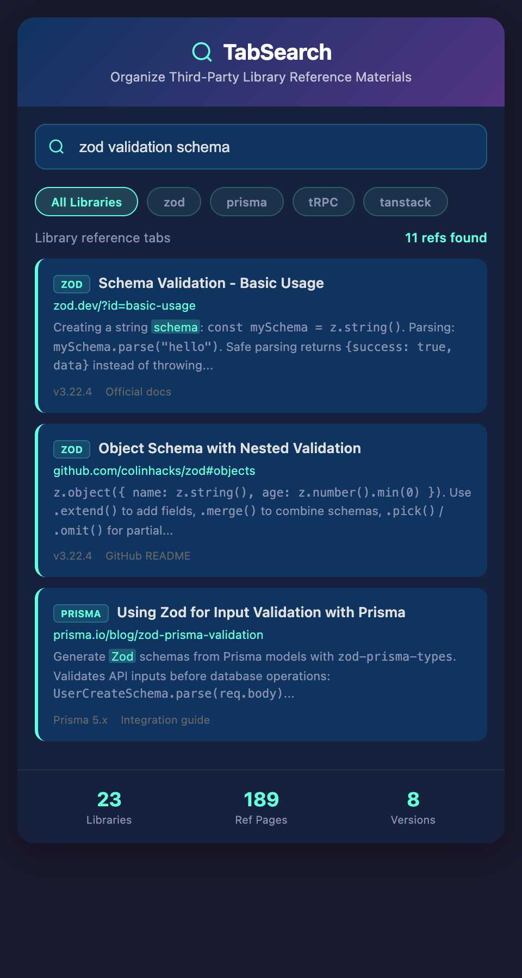
Task: Select the prisma library filter chip
Action: pyautogui.click(x=246, y=202)
